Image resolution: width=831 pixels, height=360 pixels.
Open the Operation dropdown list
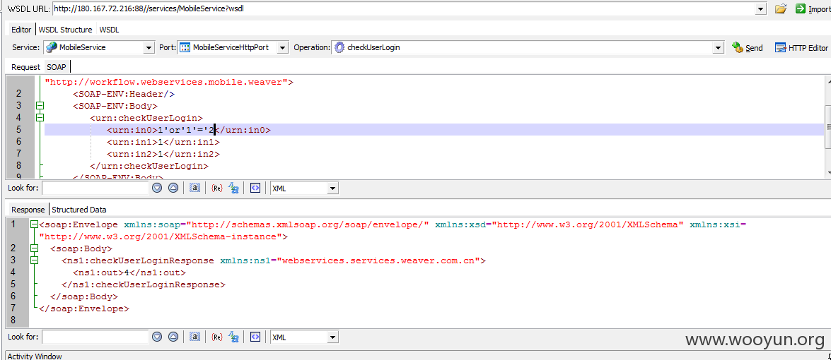coord(719,47)
